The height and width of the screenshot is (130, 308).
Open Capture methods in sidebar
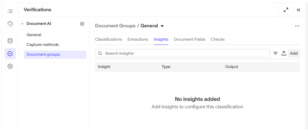click(x=43, y=45)
